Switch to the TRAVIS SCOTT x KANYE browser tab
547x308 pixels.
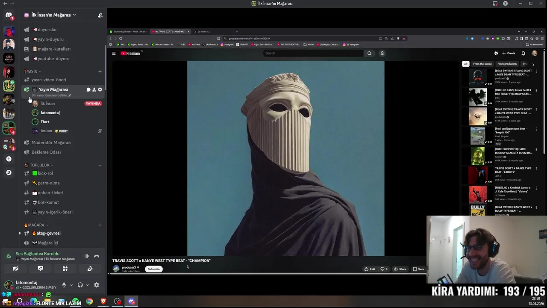tap(171, 32)
